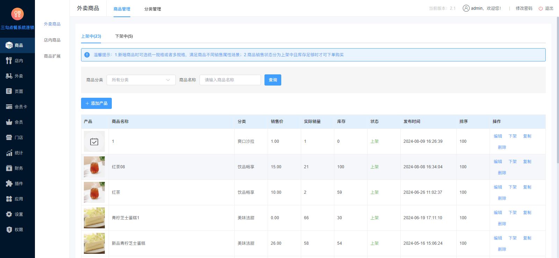Open the 插件 plugin puzzle icon

pyautogui.click(x=9, y=184)
